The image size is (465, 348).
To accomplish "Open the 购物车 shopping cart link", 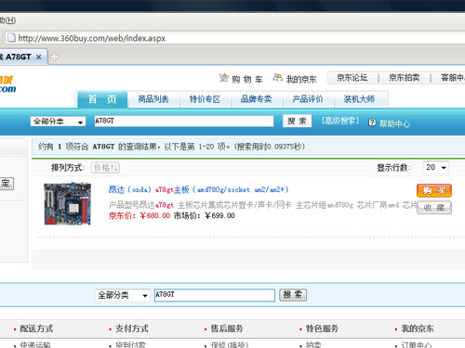I will tap(247, 80).
